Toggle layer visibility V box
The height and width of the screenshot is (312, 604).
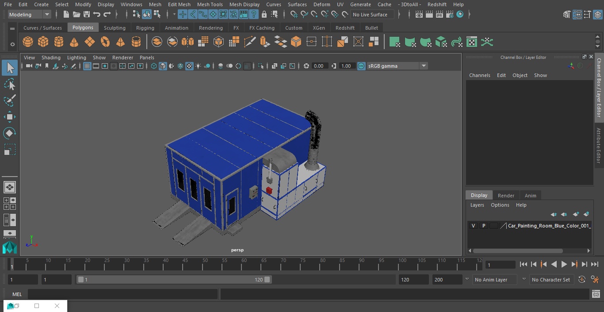point(474,226)
